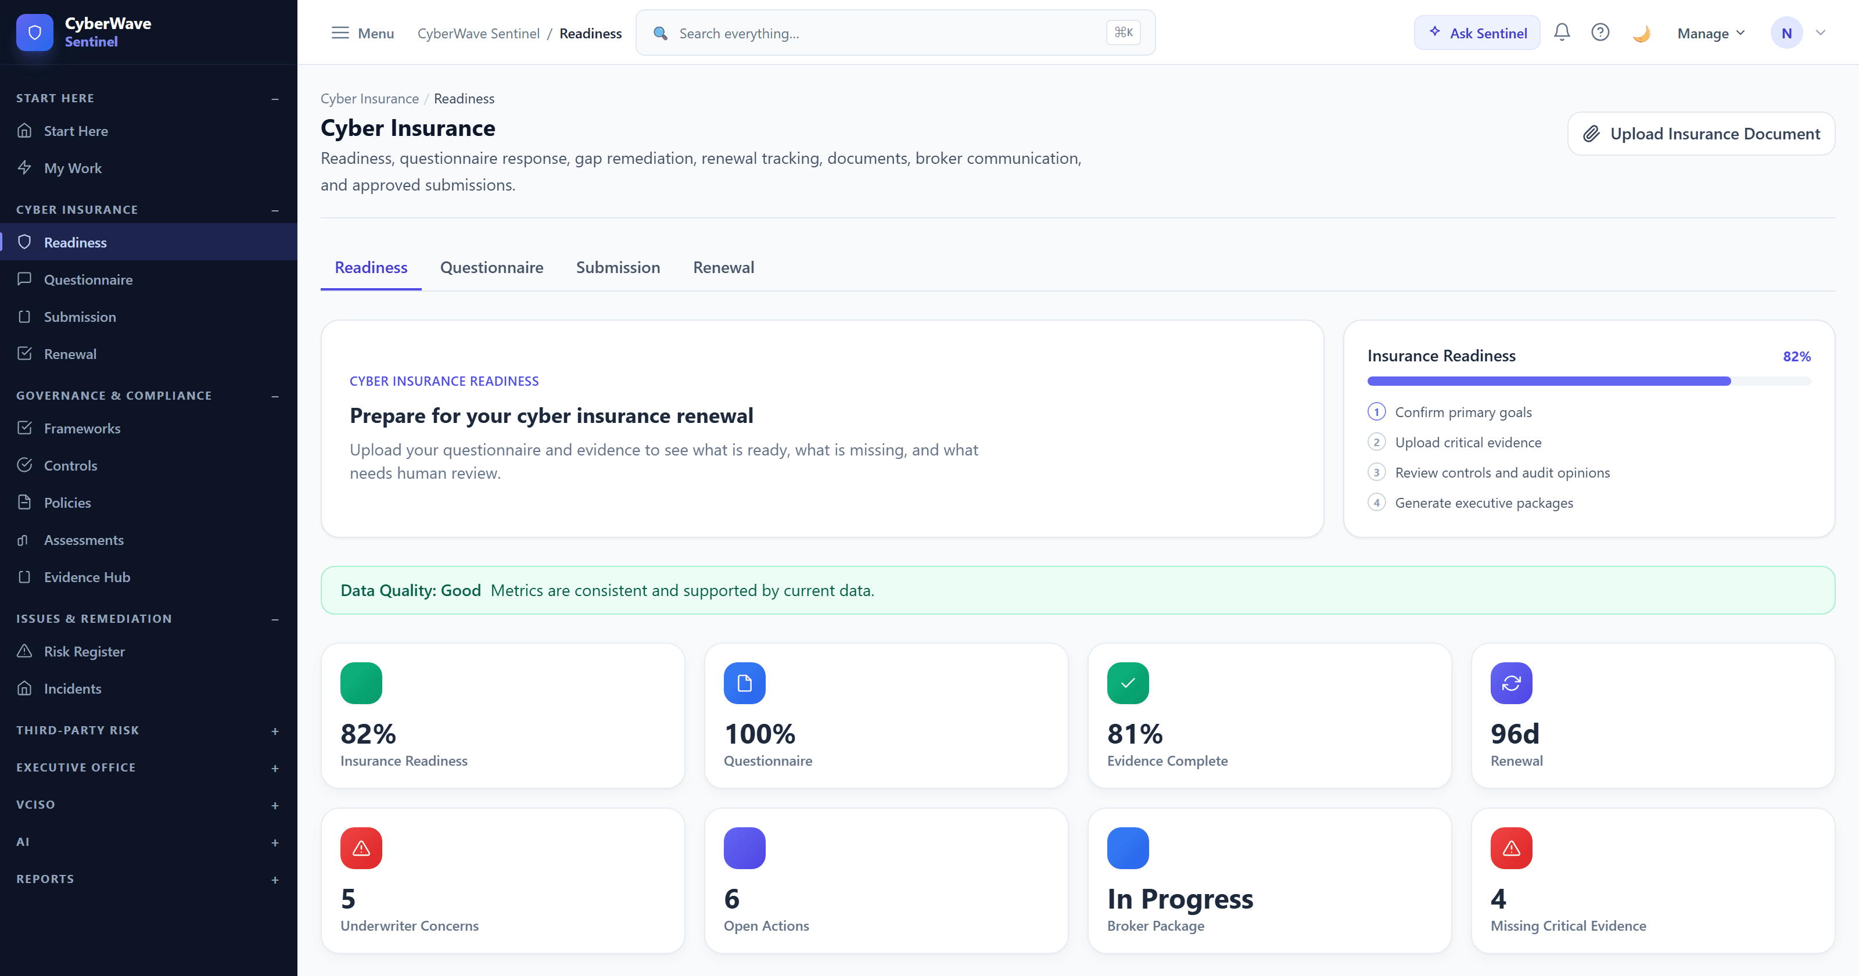Click the ⌘K shortcut badge

(1123, 33)
